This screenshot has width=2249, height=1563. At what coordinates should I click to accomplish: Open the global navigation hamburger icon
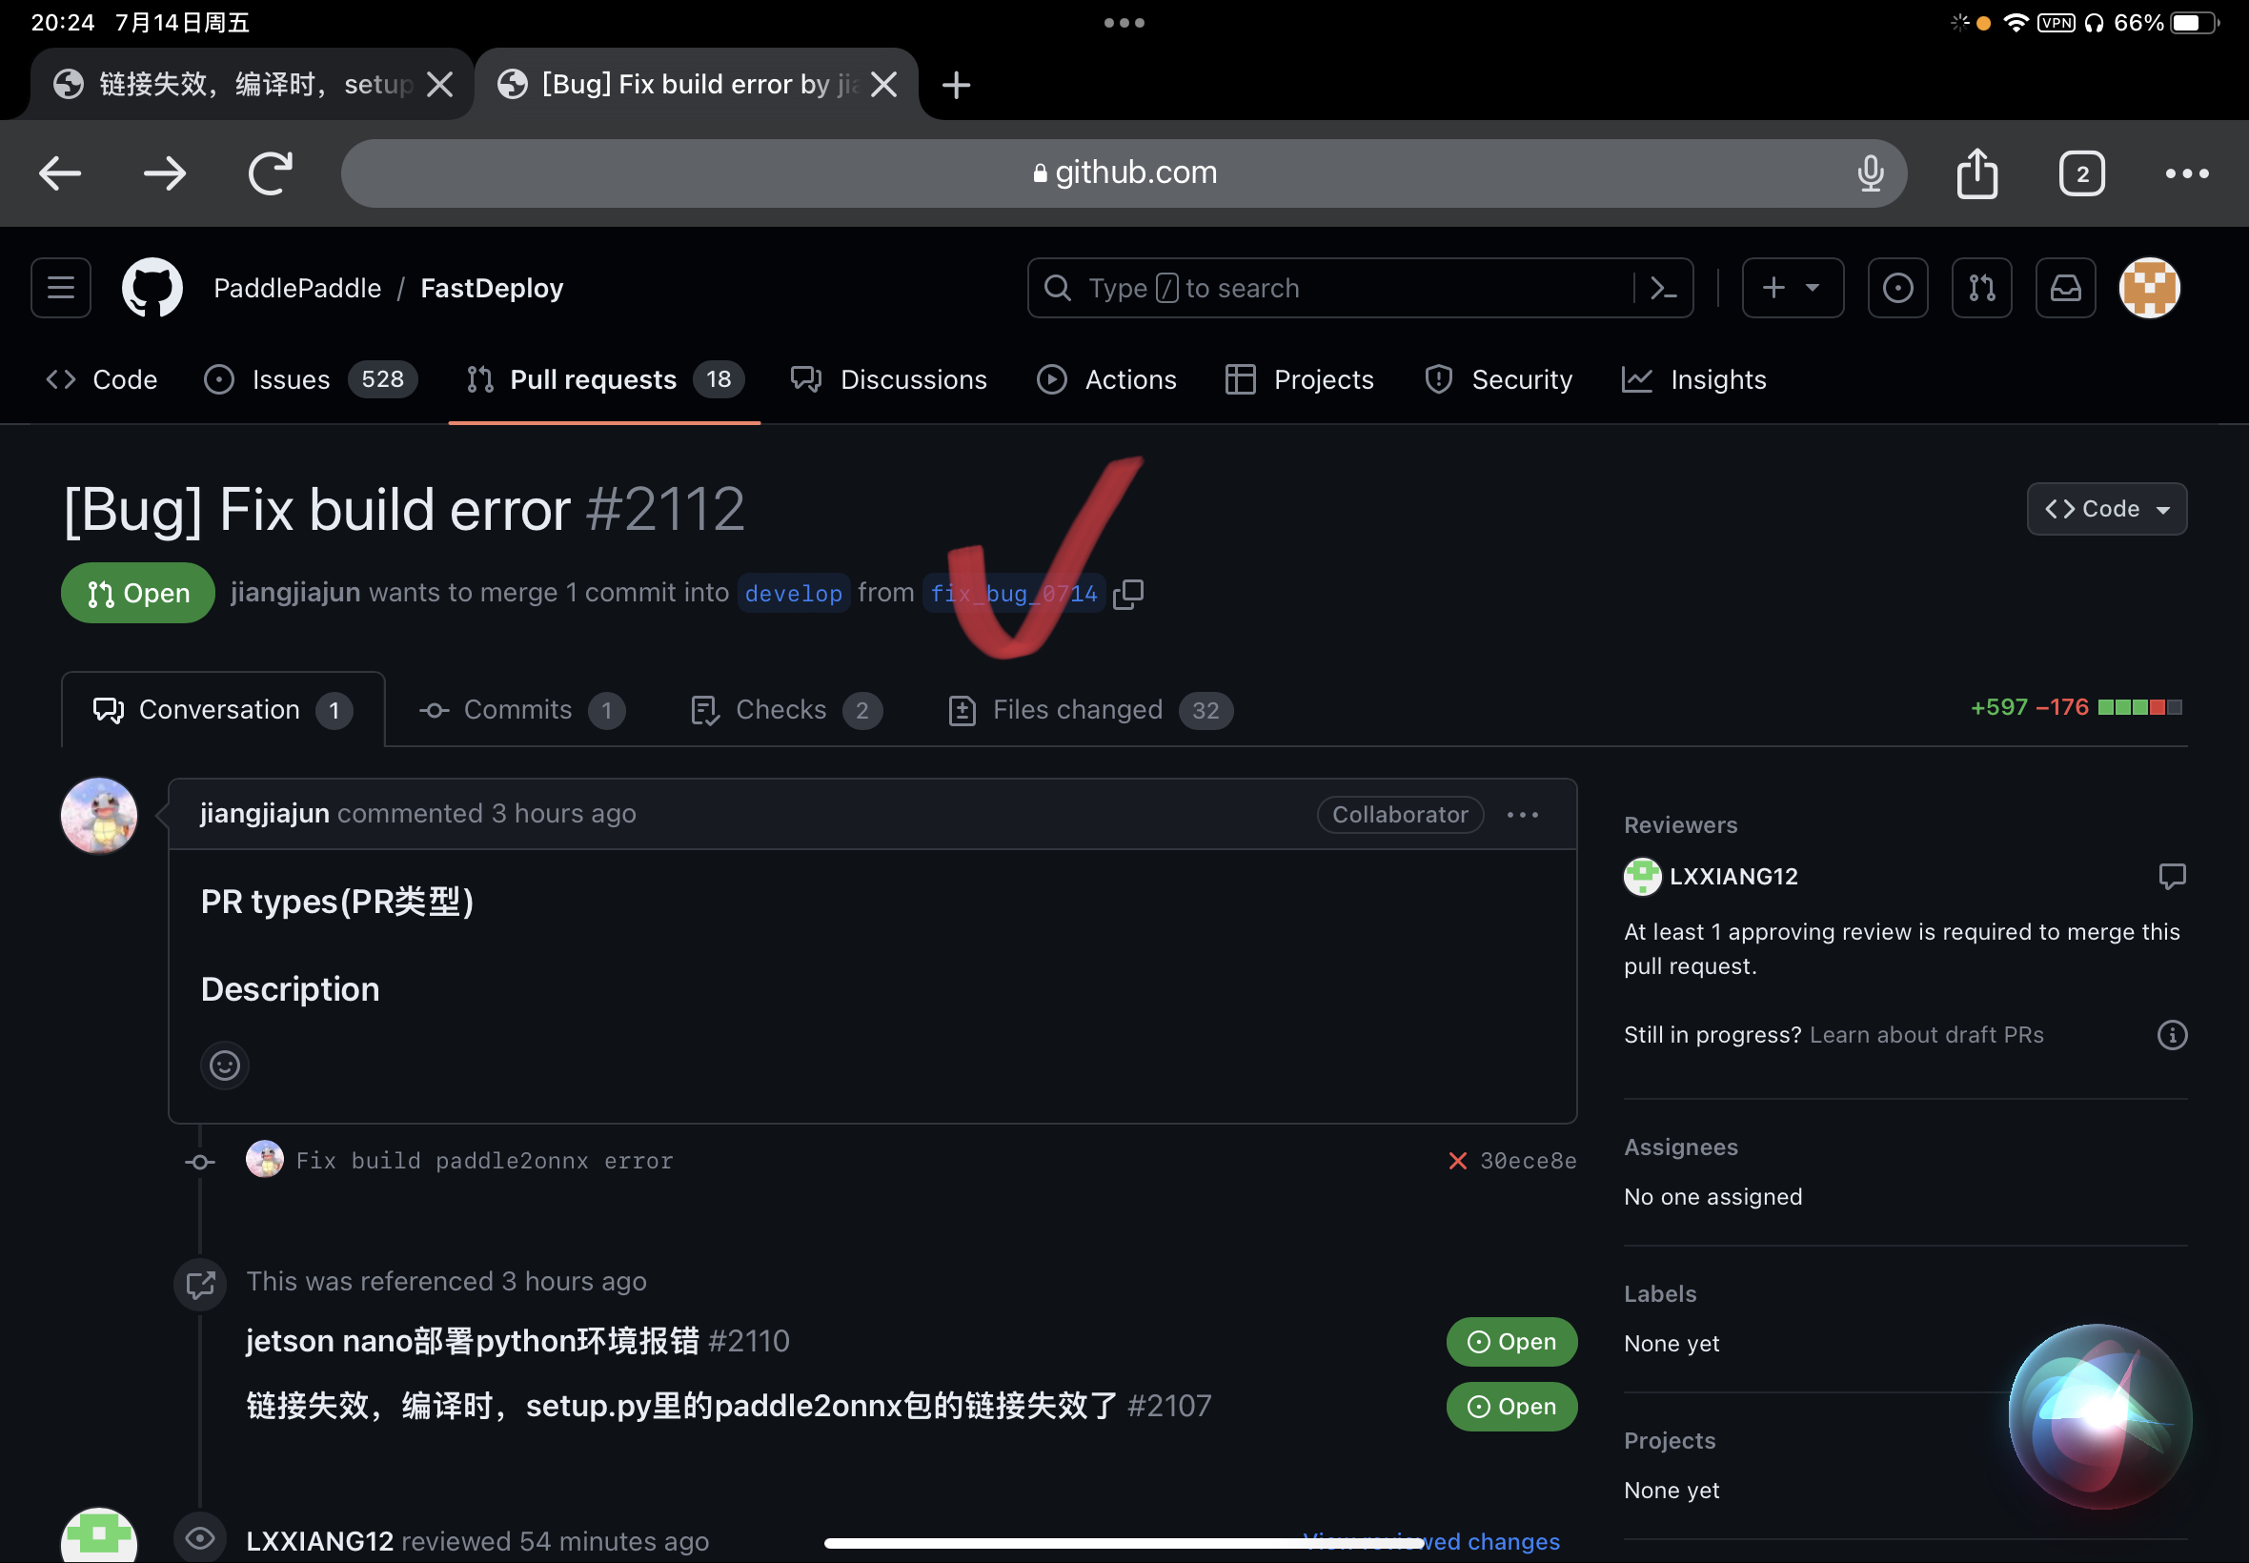coord(60,287)
